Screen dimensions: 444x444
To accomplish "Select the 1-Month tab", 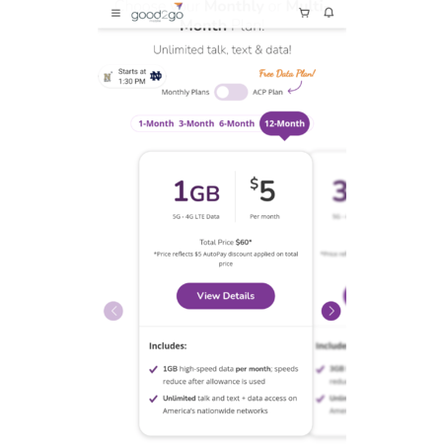I will click(x=156, y=123).
